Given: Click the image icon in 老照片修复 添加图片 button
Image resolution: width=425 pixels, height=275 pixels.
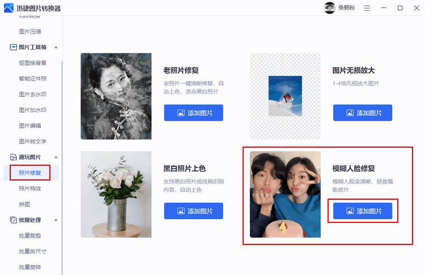Looking at the screenshot, I should [181, 113].
